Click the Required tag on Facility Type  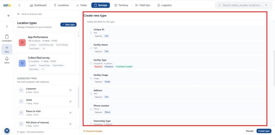(x=98, y=67)
